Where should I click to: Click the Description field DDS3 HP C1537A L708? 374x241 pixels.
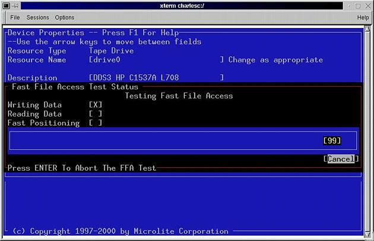[157, 77]
